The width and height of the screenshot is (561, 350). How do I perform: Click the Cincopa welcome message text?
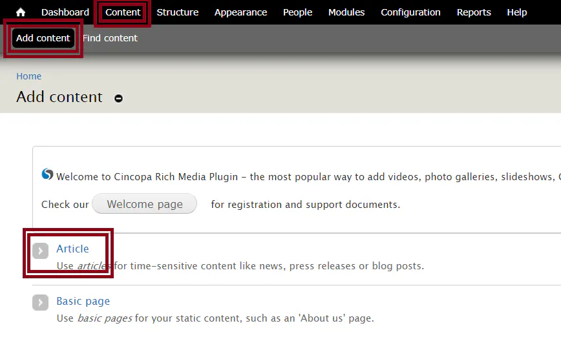308,176
